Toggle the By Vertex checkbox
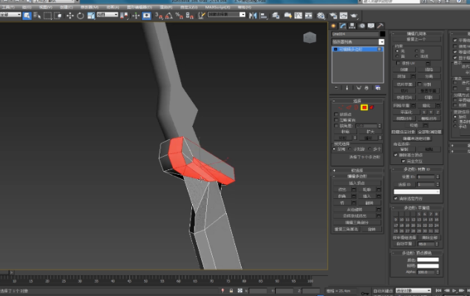 tap(335, 115)
